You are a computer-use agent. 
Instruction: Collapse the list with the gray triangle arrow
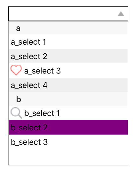[121, 14]
